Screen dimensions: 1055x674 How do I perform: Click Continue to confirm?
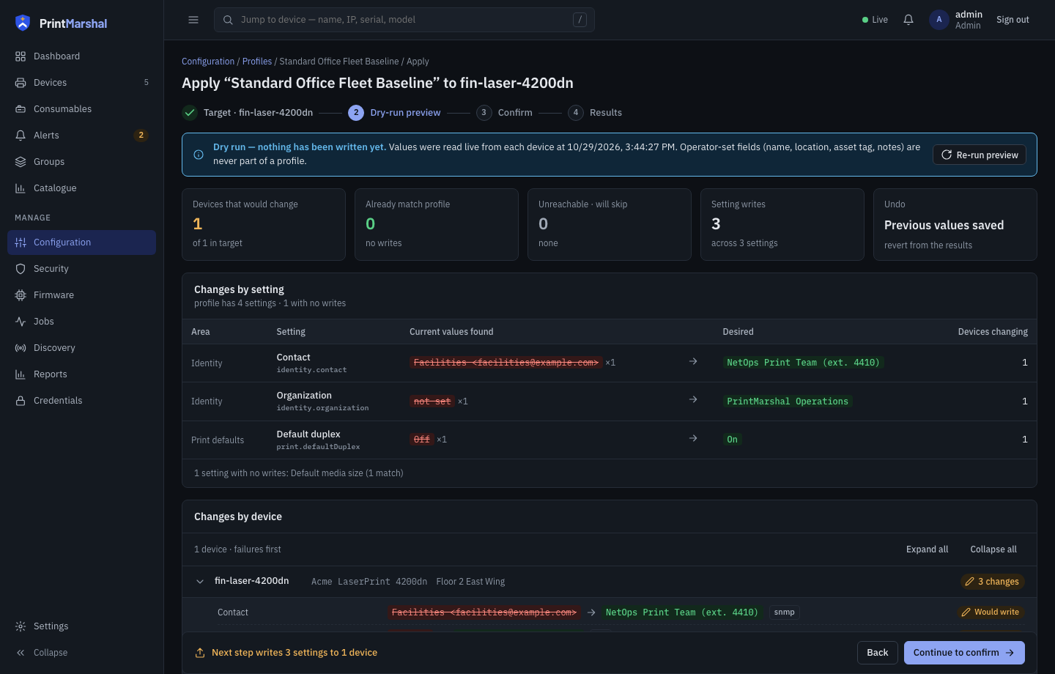(x=964, y=653)
